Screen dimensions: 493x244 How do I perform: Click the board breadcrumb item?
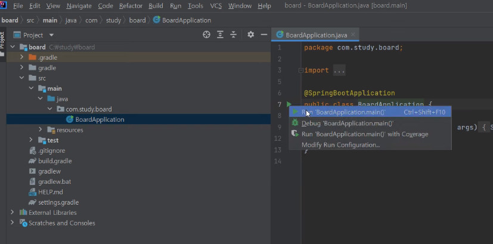click(10, 20)
